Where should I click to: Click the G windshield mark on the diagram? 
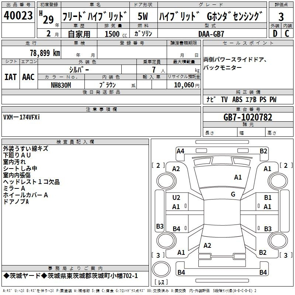[233, 194]
